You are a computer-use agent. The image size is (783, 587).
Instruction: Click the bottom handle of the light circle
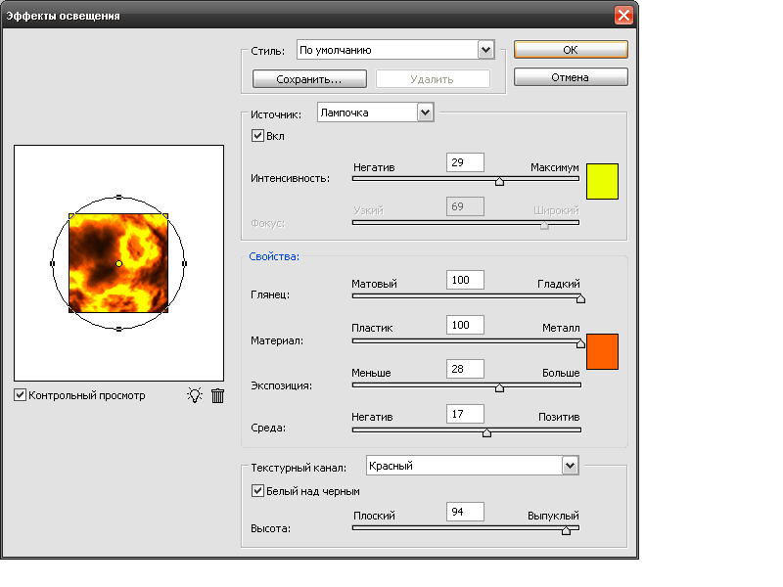pyautogui.click(x=118, y=330)
